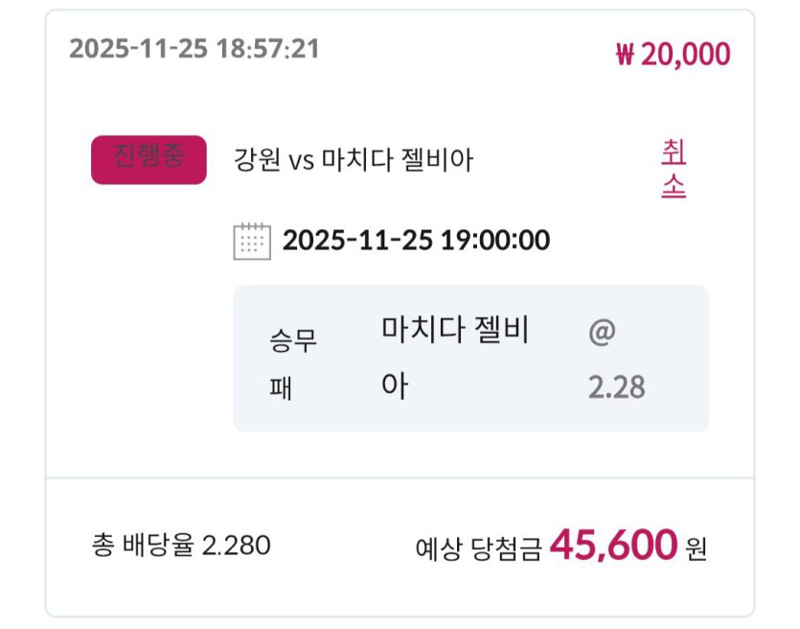Click the 진행중 status badge
This screenshot has height=629, width=800.
click(149, 159)
